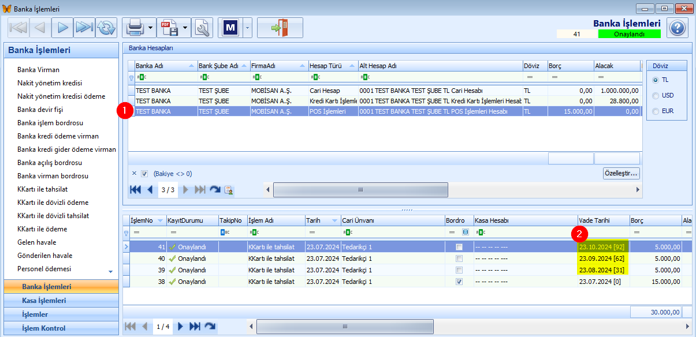Open Tarih column filter dropdown
The height and width of the screenshot is (337, 696).
(334, 220)
